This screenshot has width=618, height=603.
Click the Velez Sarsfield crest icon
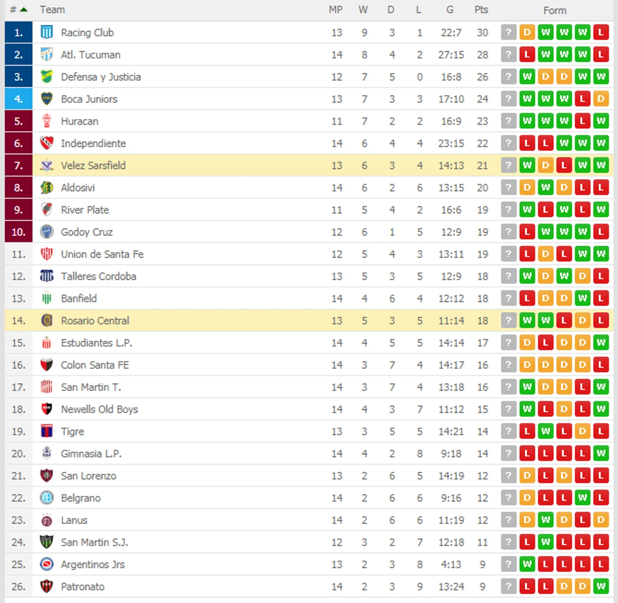(47, 165)
